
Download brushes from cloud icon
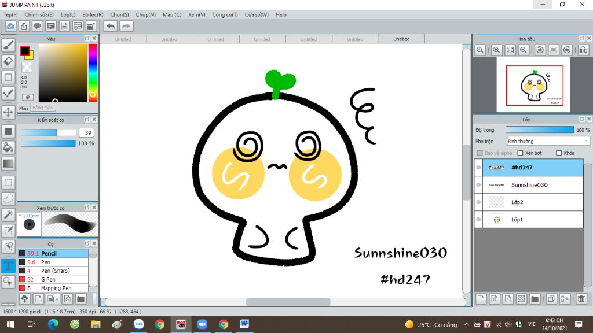click(24, 299)
